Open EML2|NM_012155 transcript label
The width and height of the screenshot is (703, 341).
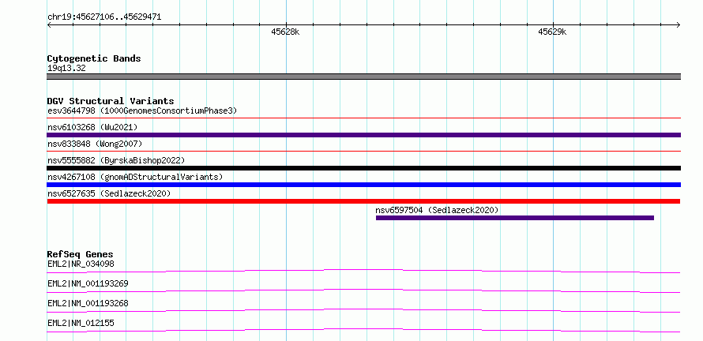click(x=81, y=323)
